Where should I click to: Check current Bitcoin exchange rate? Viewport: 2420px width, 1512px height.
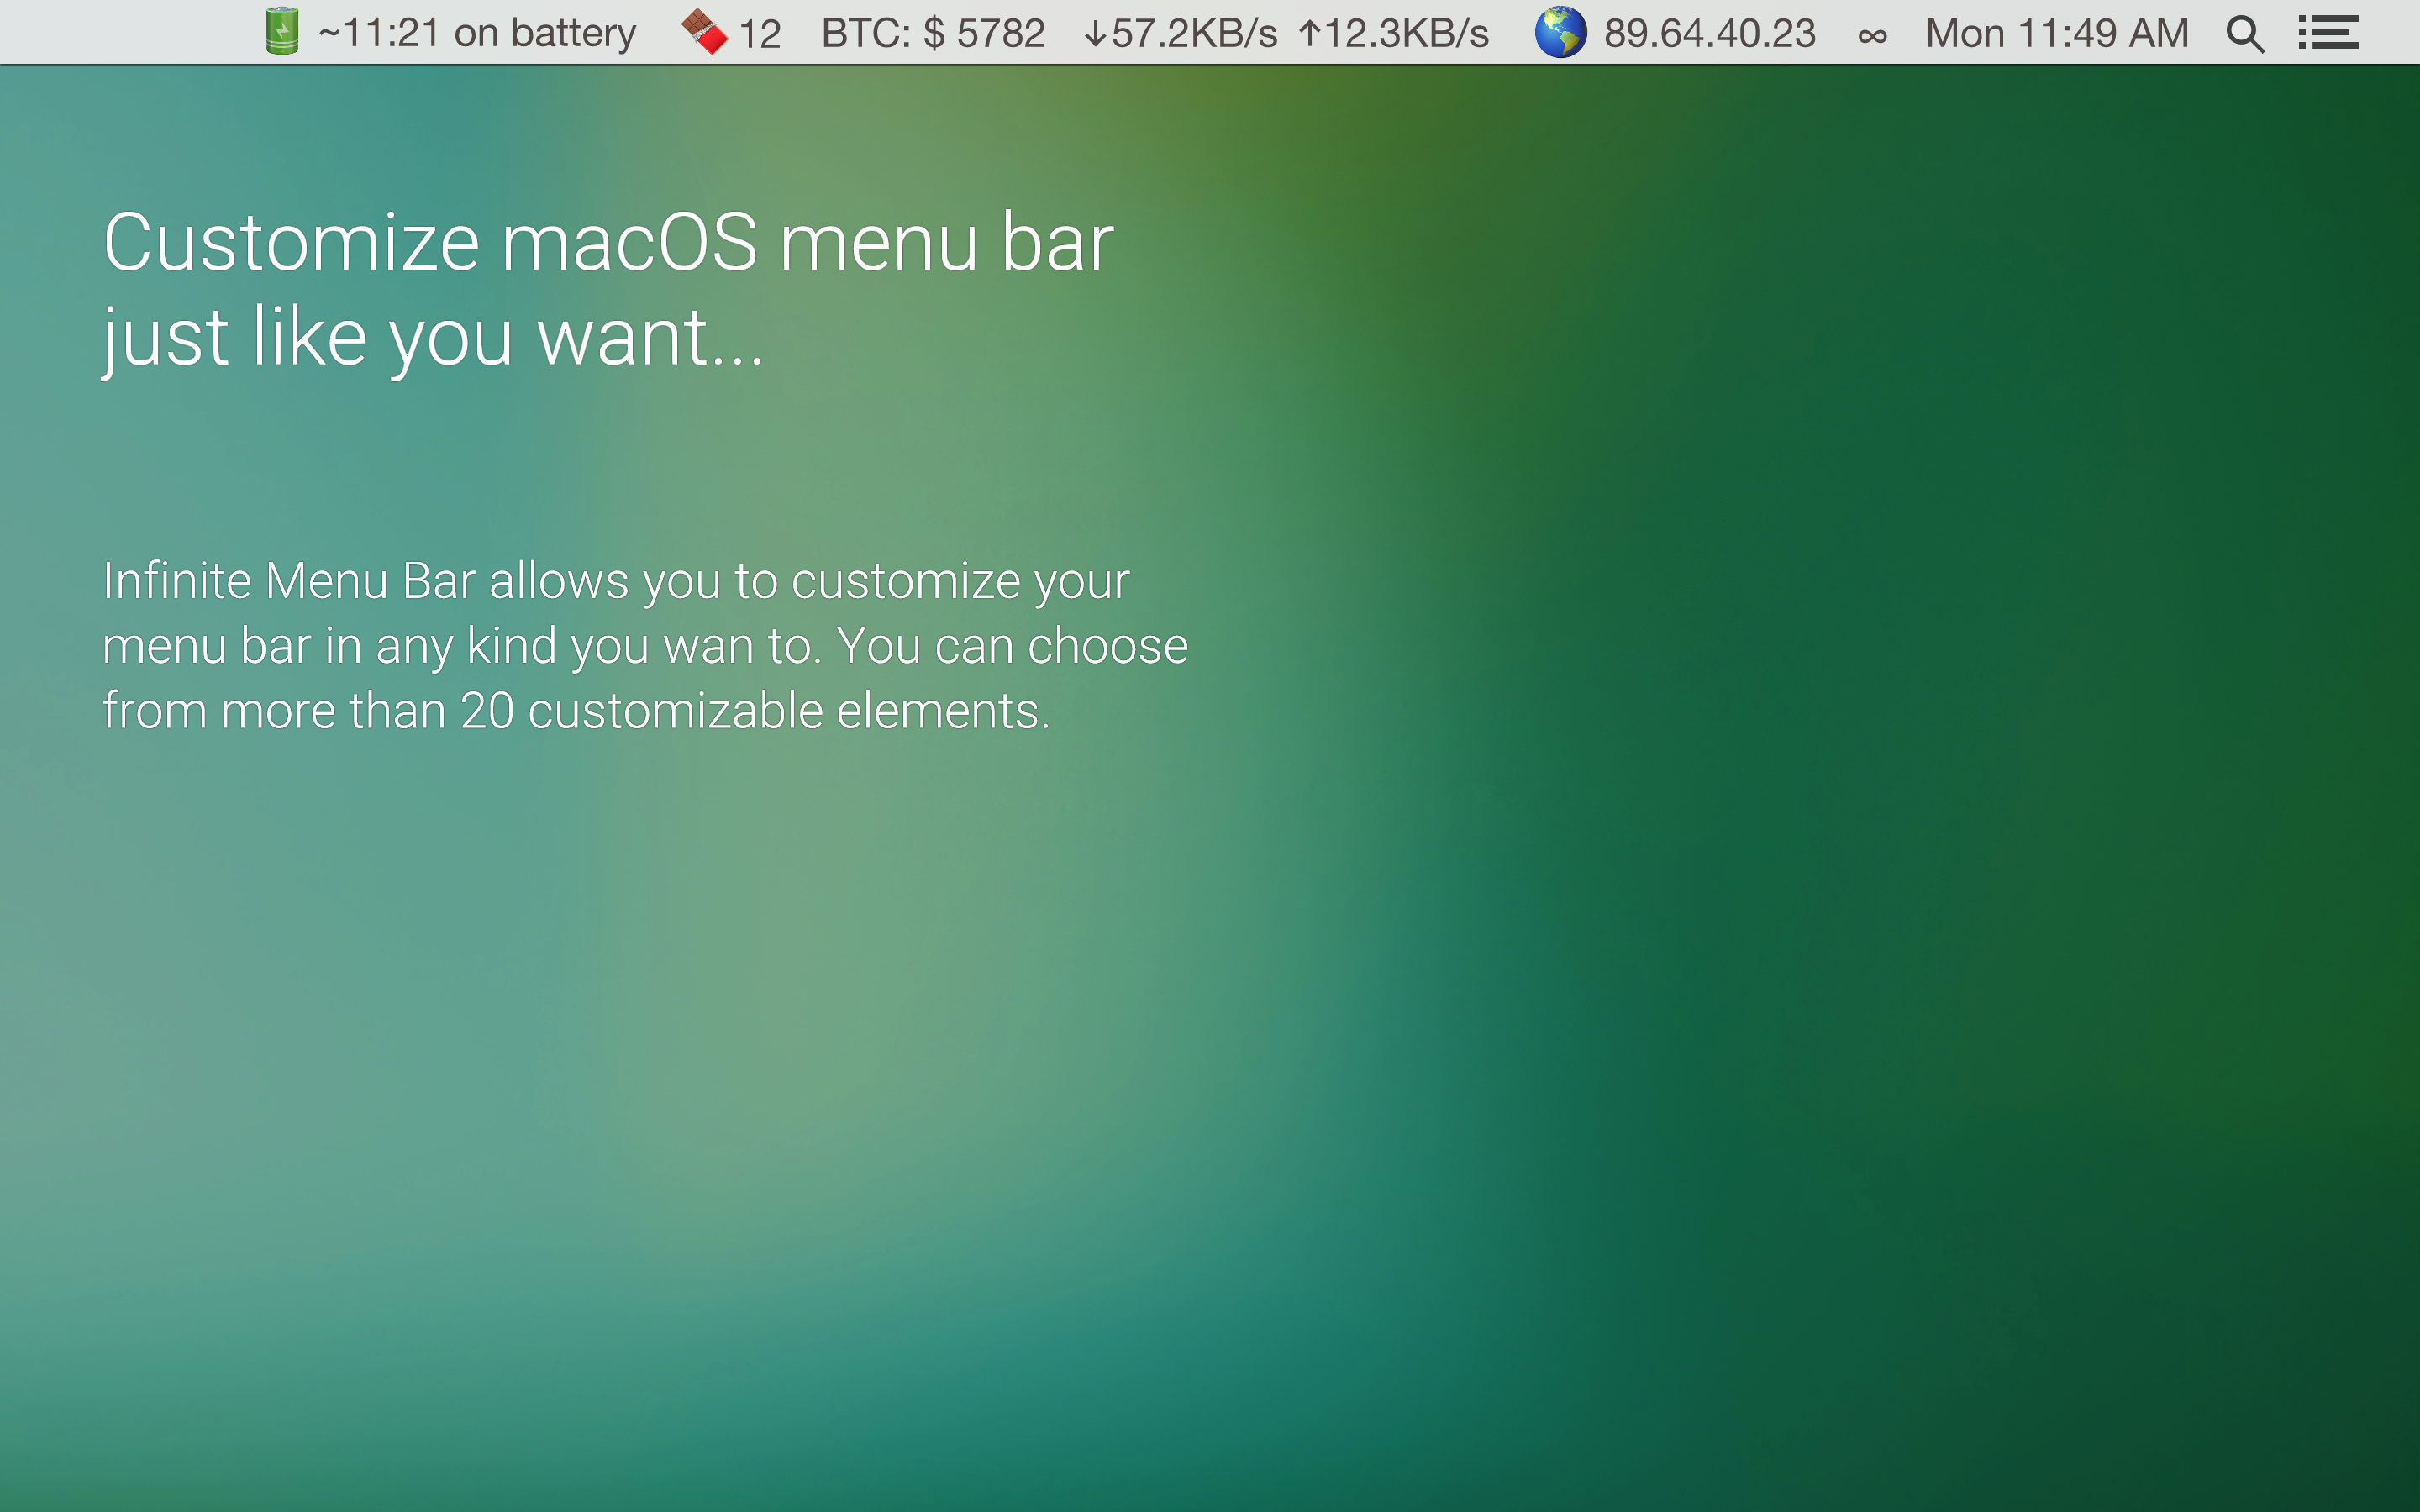pos(932,32)
